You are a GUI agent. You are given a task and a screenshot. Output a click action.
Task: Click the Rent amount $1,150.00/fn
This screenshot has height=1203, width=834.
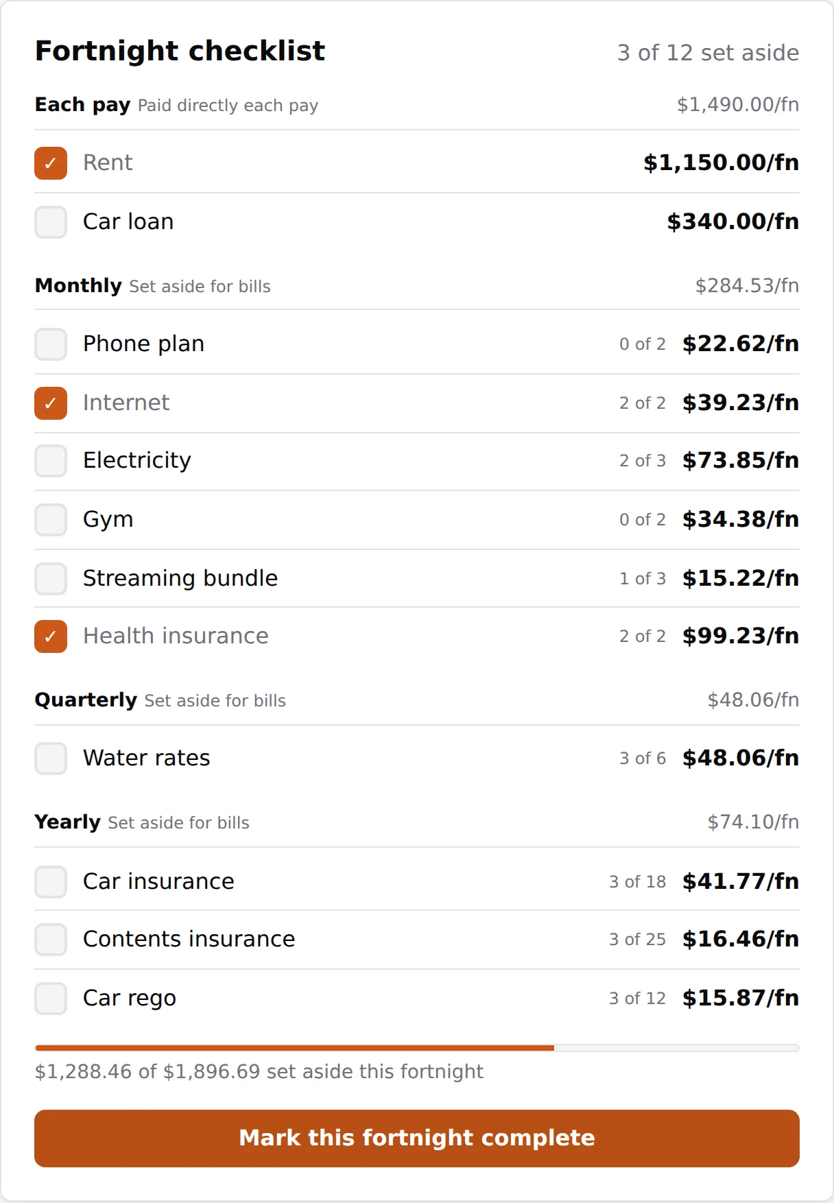(x=721, y=163)
